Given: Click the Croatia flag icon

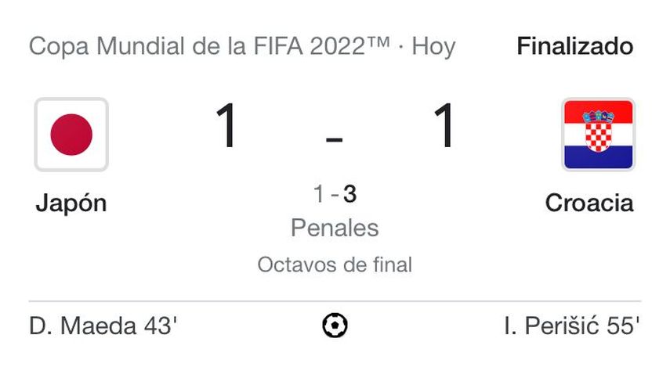Looking at the screenshot, I should 599,135.
